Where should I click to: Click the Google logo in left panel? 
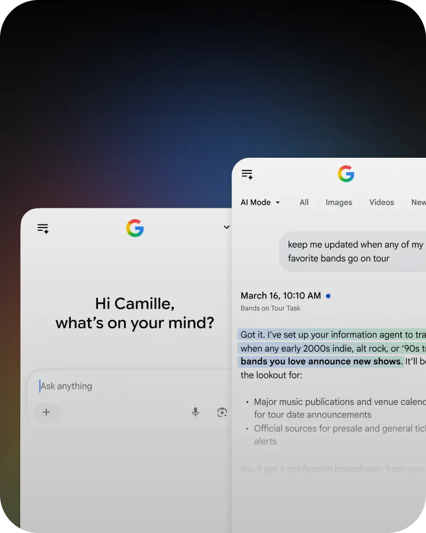[135, 228]
